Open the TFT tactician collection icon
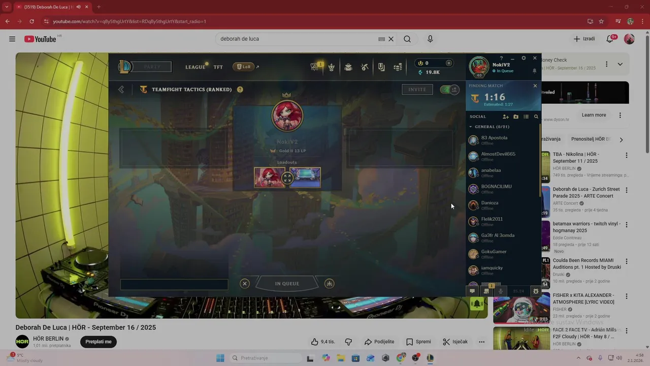Viewport: 650px width, 366px height. pos(332,67)
